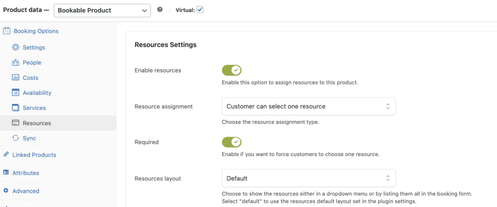The image size is (497, 207).
Task: Click the Settings gear icon
Action: [16, 47]
